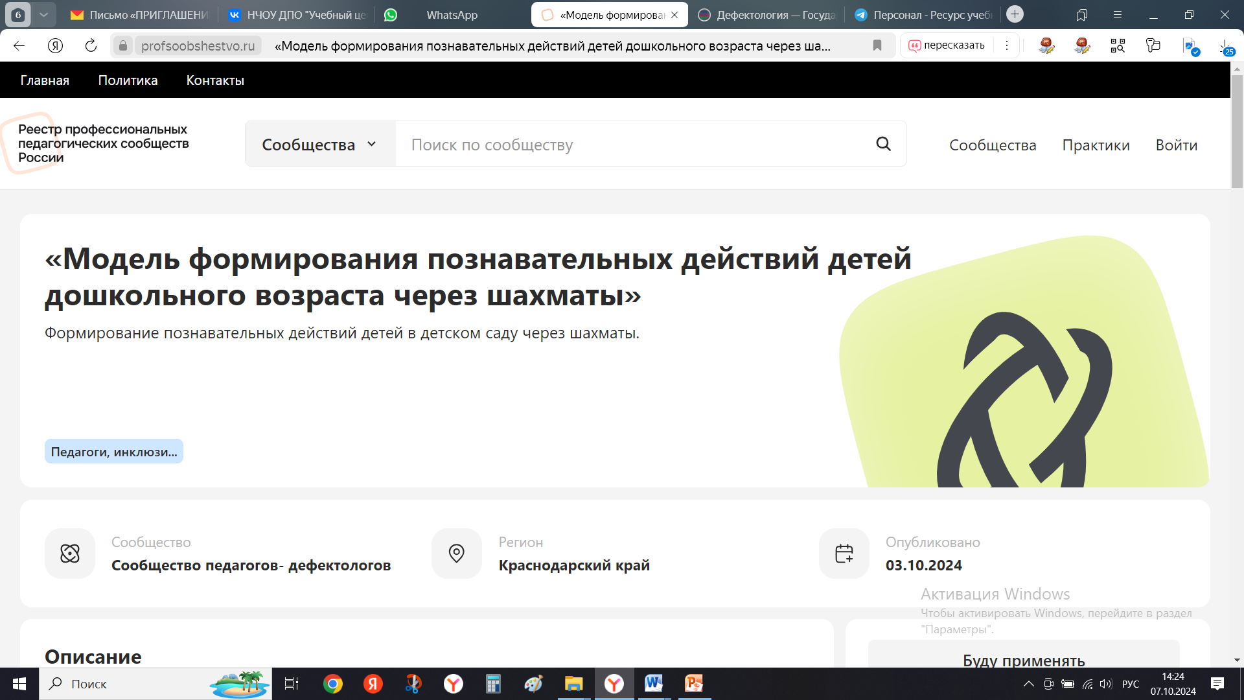Open the browser hamburger menu icon

coord(1118,14)
